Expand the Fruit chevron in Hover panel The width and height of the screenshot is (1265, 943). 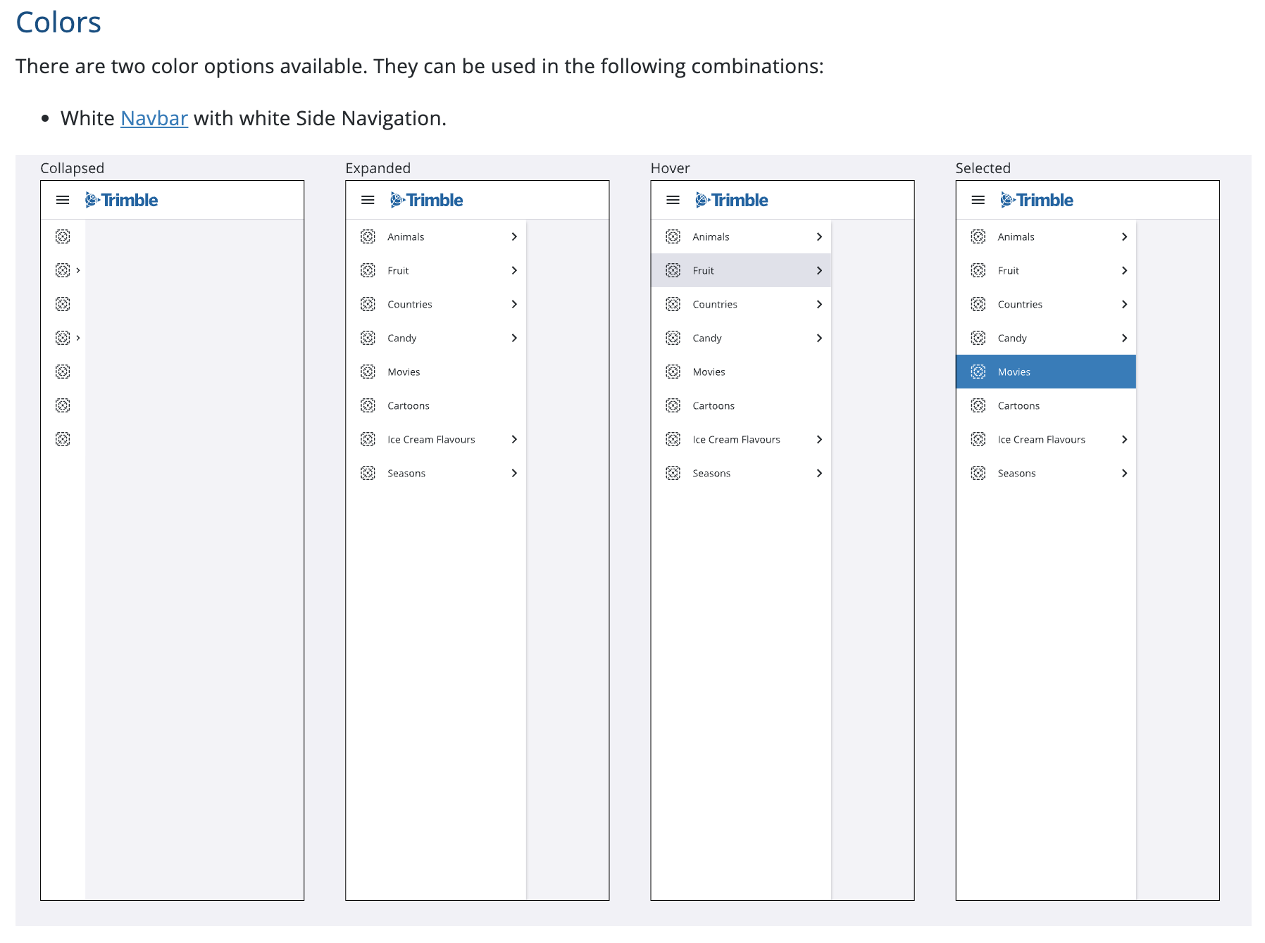point(819,270)
